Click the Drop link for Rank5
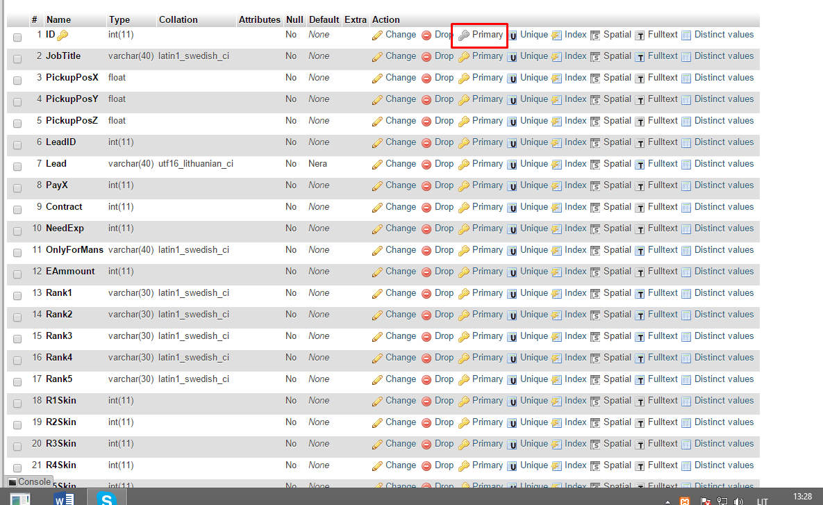Viewport: 823px width, 505px height. [444, 379]
